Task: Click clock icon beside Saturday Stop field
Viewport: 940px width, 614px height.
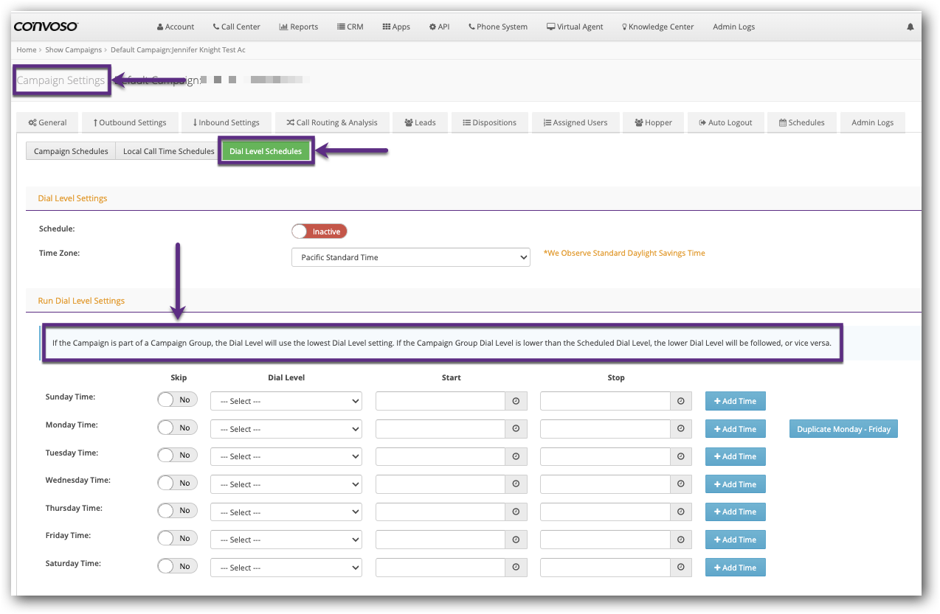Action: 680,568
